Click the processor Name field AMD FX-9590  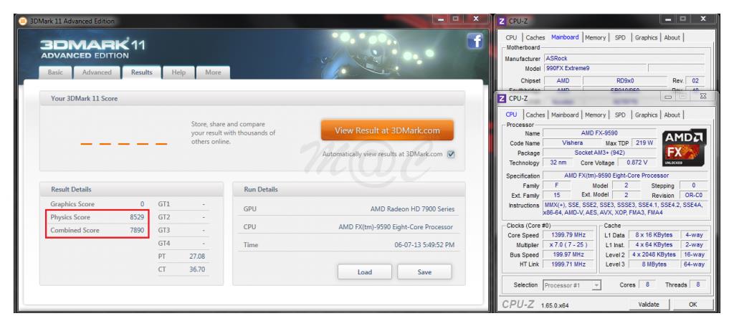[599, 133]
